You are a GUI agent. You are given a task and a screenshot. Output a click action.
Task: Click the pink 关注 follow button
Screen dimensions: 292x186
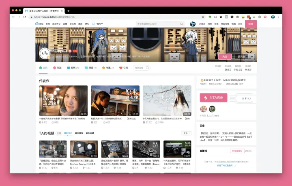(225, 56)
